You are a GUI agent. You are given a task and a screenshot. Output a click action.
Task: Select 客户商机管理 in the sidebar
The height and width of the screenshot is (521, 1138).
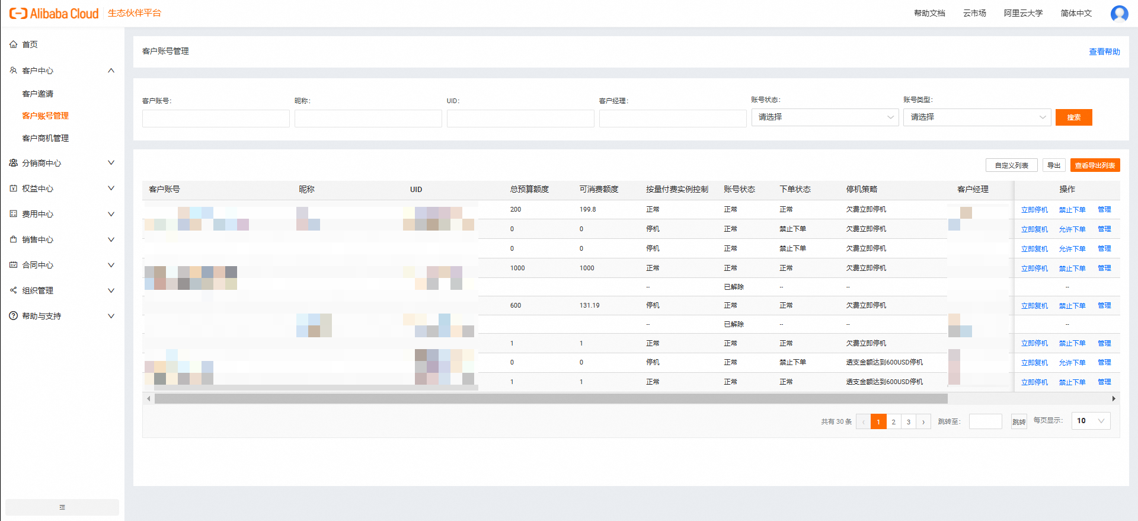46,138
